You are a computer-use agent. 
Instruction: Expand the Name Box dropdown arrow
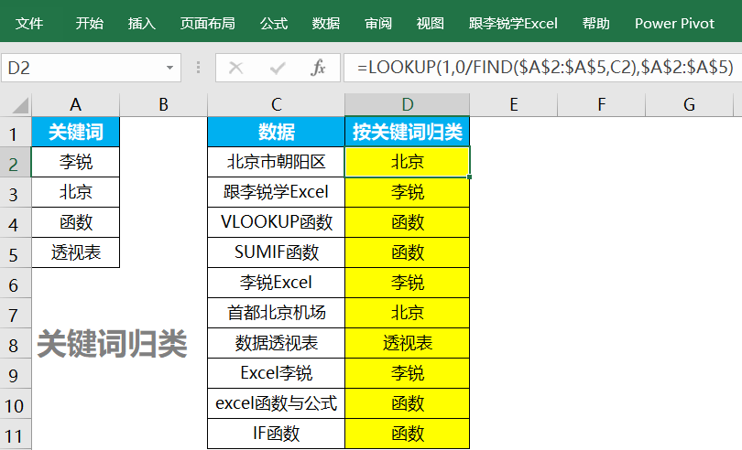[169, 68]
